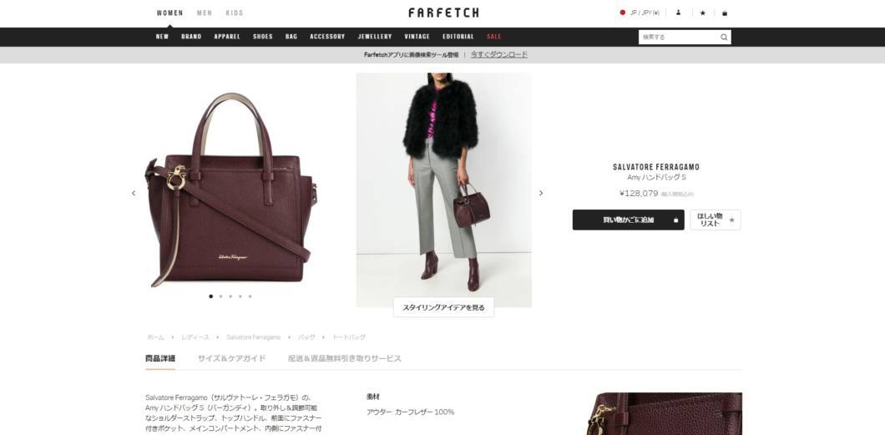The image size is (885, 435).
Task: Click the Farfetch logo
Action: point(443,13)
